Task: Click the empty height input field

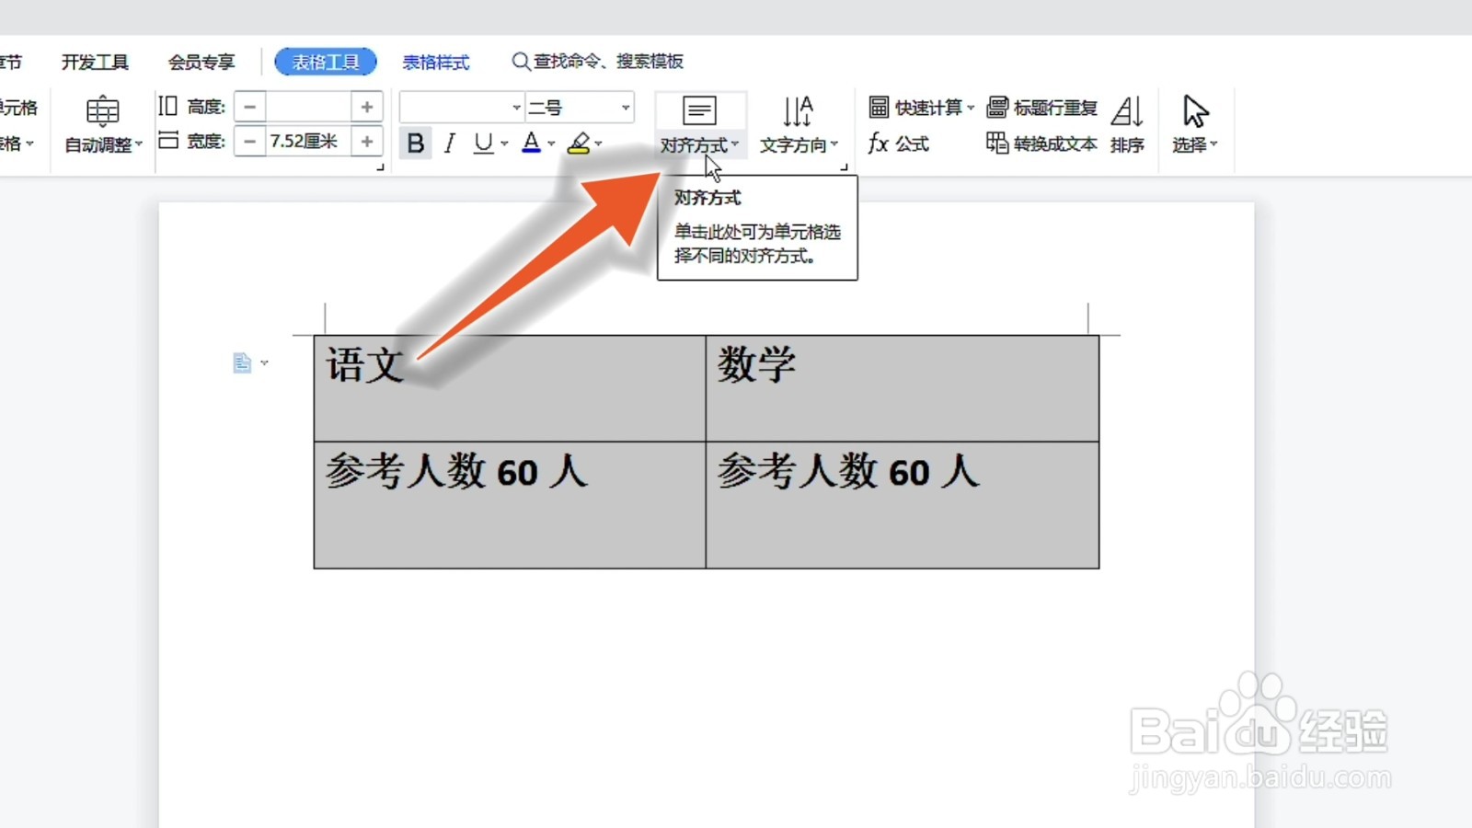Action: [308, 107]
